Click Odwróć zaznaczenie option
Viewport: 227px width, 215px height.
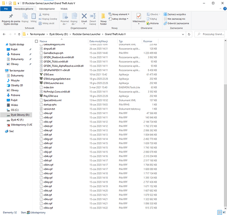(176, 23)
